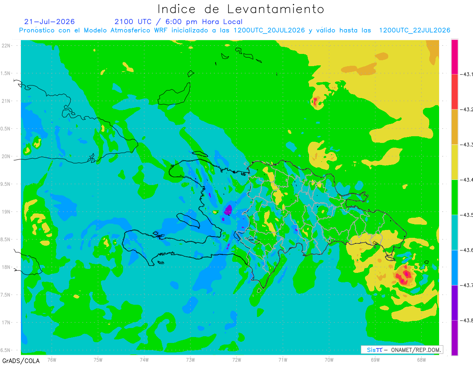Click the legend value "-43.8"
Screen dimensions: 473x365
pos(467,320)
